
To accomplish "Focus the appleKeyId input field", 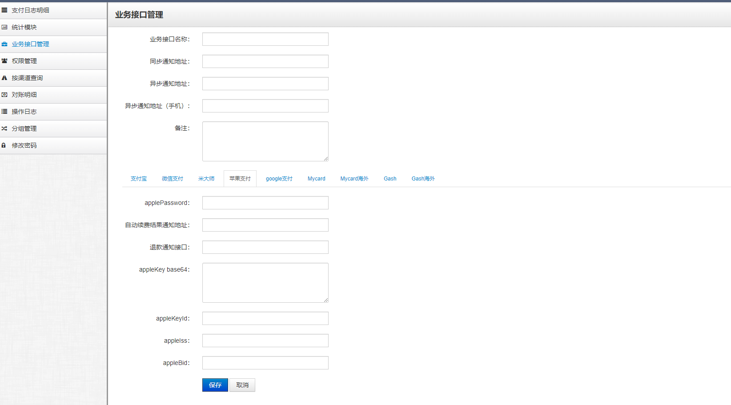I will (265, 318).
